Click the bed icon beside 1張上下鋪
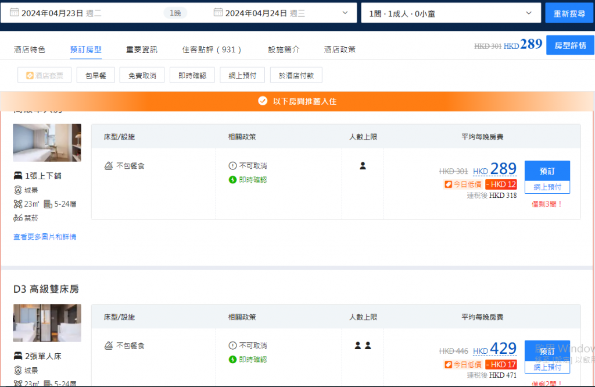This screenshot has height=387, width=595. [18, 176]
